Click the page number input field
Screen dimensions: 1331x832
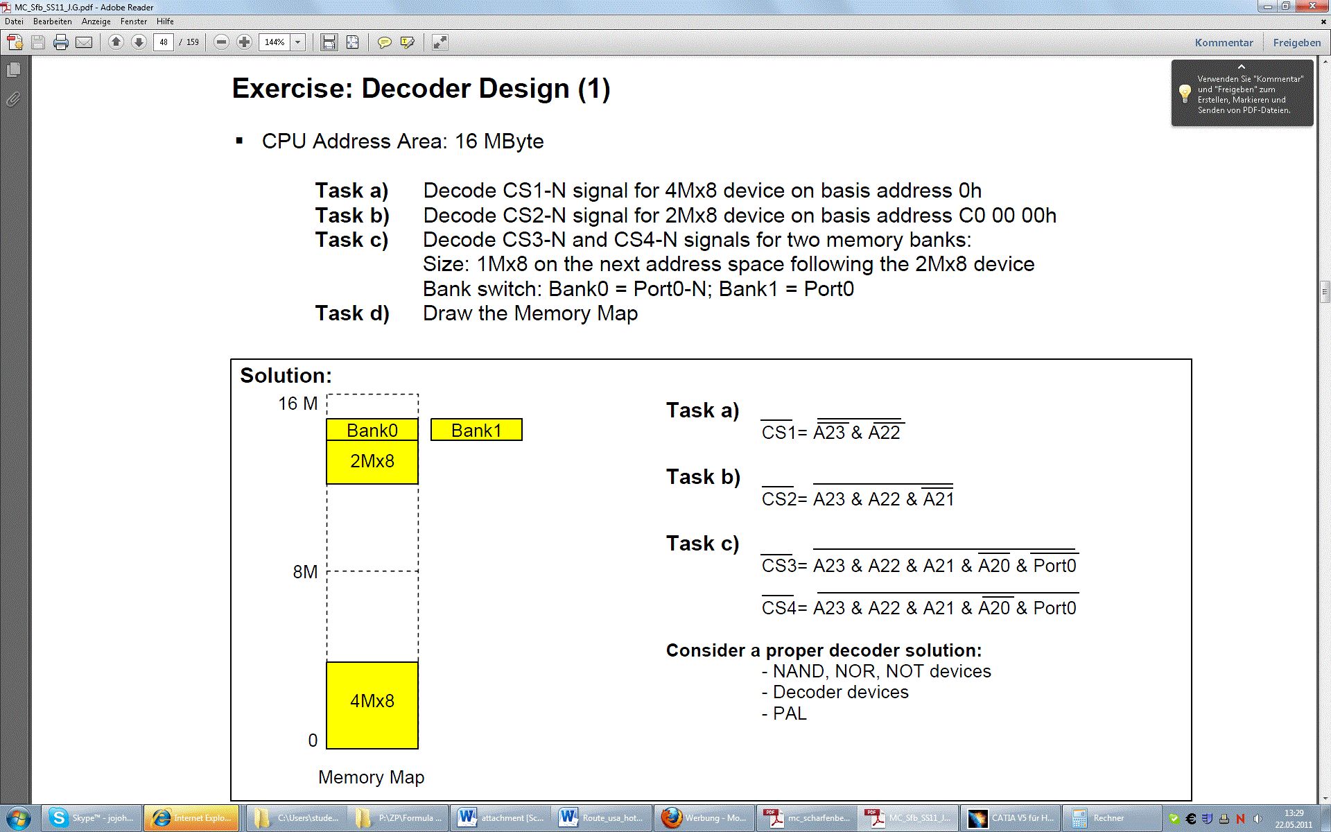click(x=164, y=42)
